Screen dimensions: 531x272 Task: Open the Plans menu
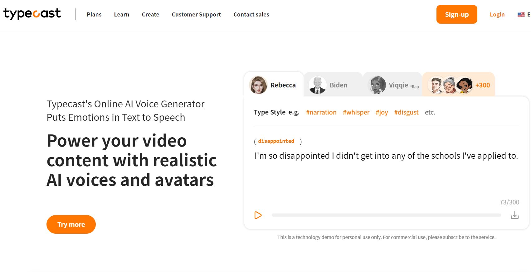[94, 15]
